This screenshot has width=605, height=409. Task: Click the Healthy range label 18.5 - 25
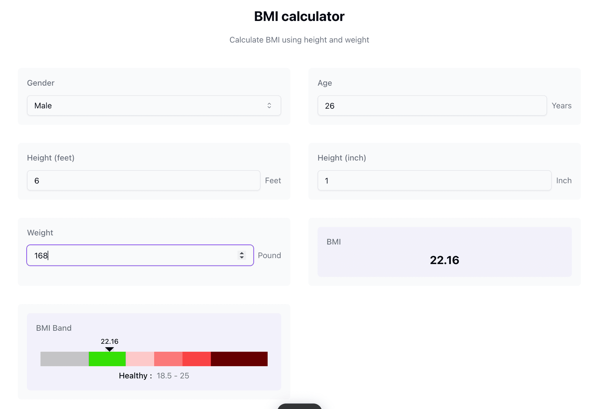pos(173,375)
